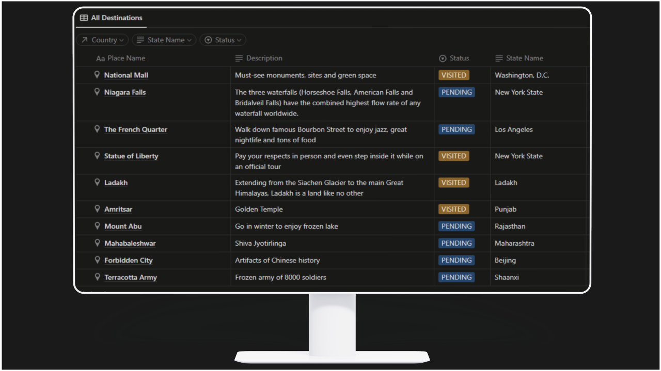Click the pin icon beside Niagara Falls
The image size is (661, 371).
[x=97, y=92]
